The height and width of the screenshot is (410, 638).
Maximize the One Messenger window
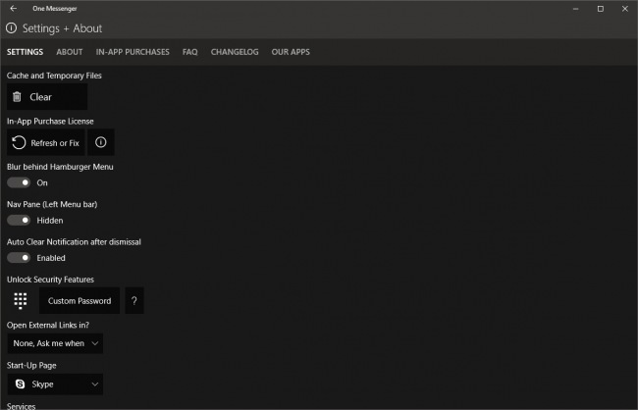[x=600, y=9]
